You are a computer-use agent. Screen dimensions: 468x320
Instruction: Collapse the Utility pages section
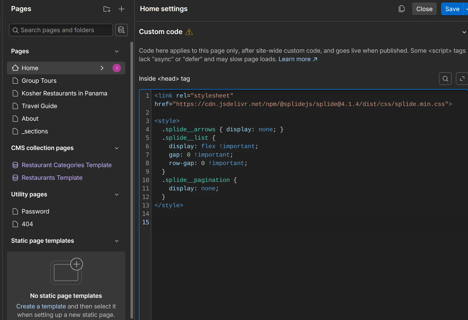point(117,195)
